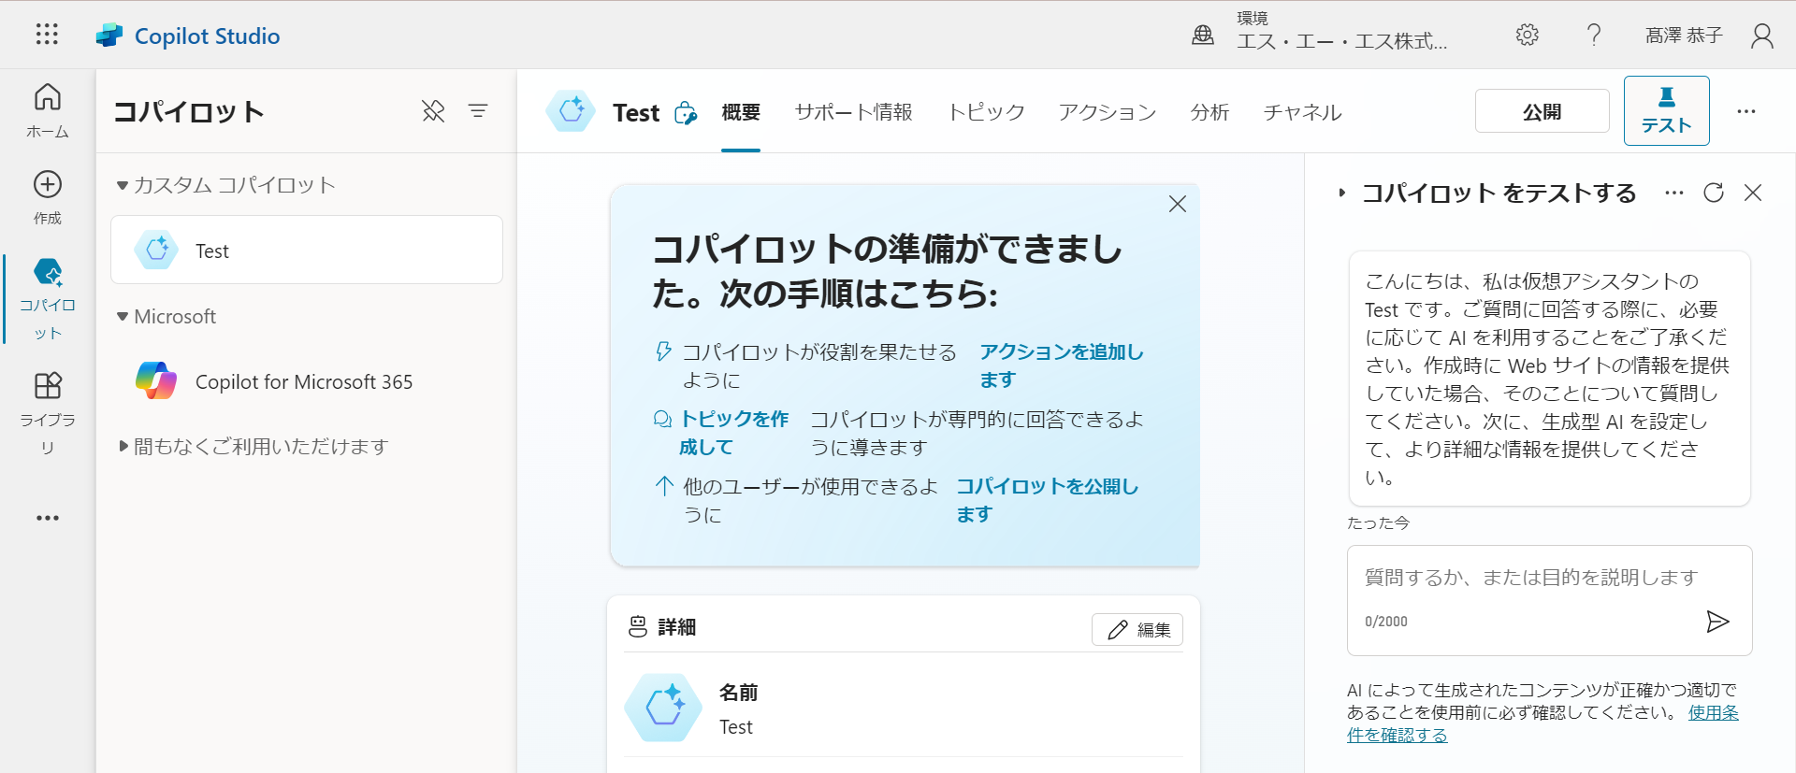Open the help question mark
This screenshot has width=1796, height=773.
tap(1594, 36)
